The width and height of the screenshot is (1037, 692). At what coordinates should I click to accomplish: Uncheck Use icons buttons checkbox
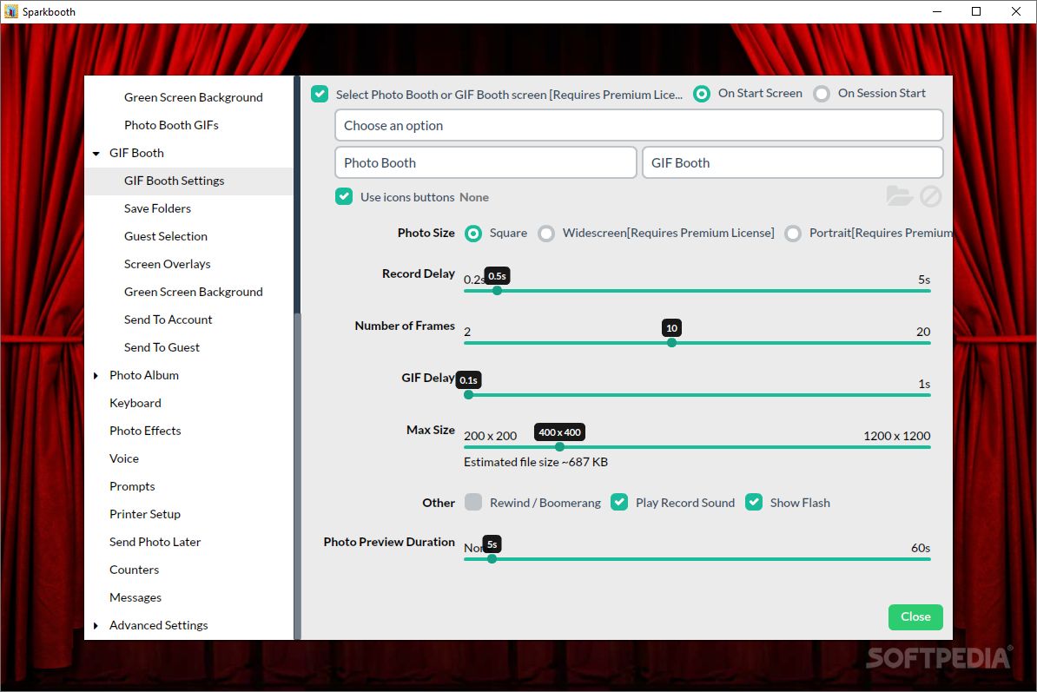tap(344, 196)
